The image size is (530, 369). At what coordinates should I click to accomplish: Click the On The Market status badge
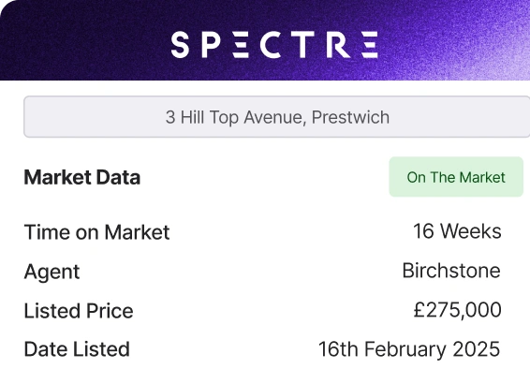pyautogui.click(x=456, y=177)
